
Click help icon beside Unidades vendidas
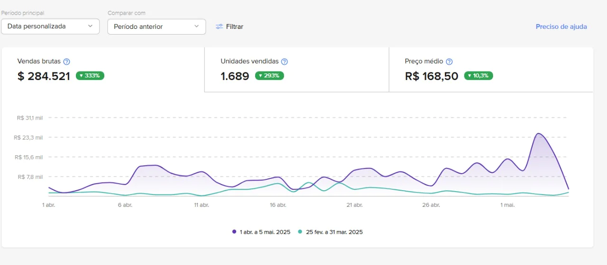(285, 62)
